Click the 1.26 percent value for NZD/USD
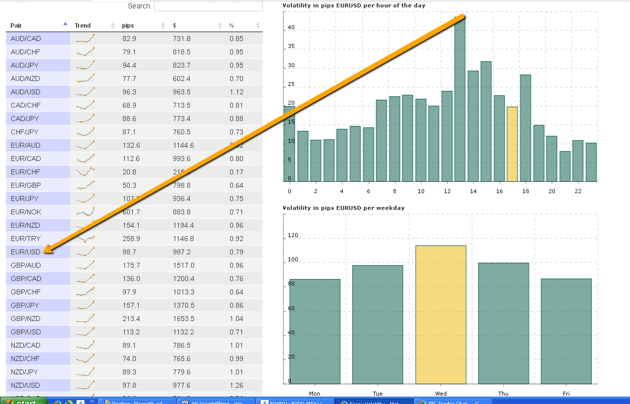The height and width of the screenshot is (404, 630). tap(236, 385)
